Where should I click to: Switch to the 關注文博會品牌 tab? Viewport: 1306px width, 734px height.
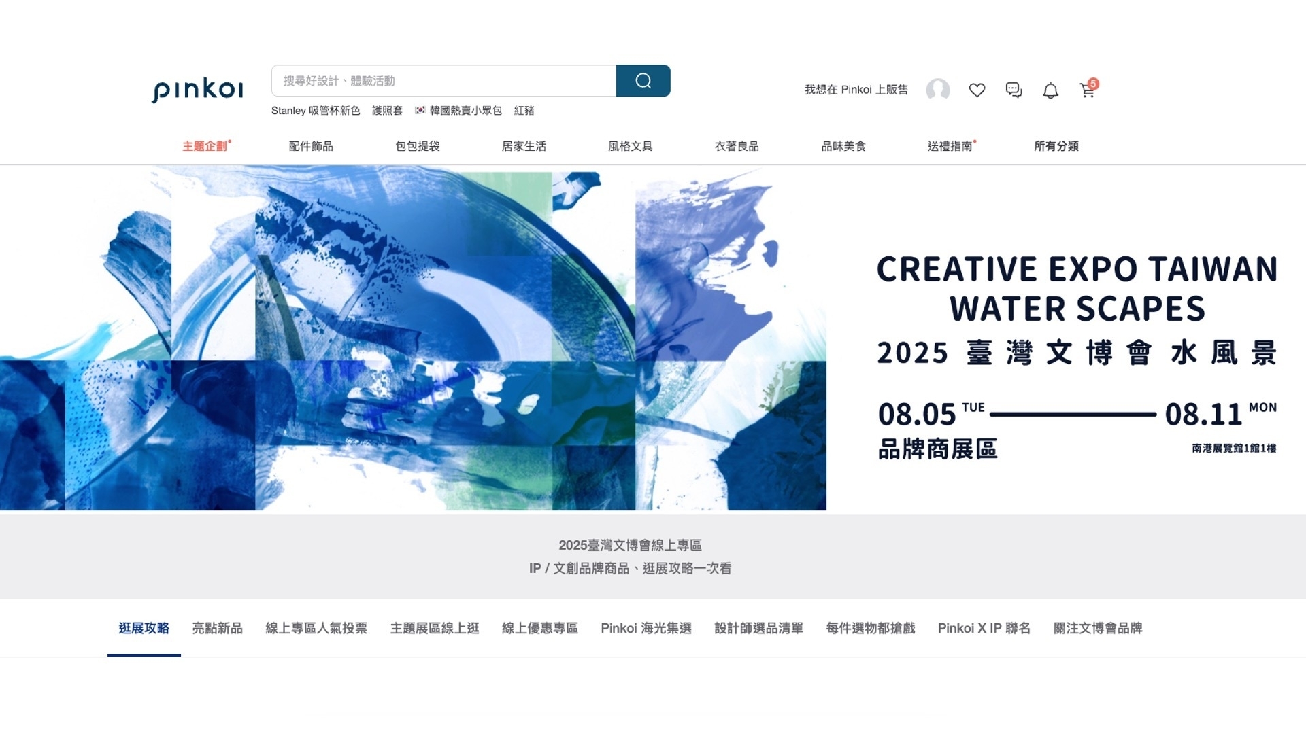[1098, 628]
